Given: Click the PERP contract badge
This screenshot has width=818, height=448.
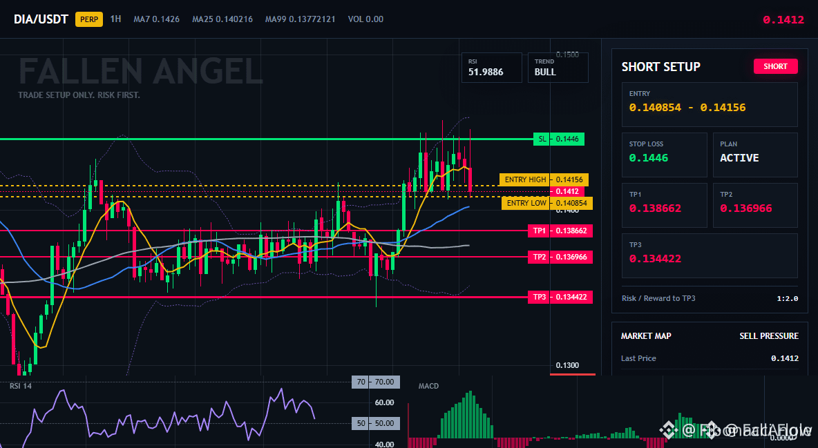Looking at the screenshot, I should pyautogui.click(x=88, y=19).
